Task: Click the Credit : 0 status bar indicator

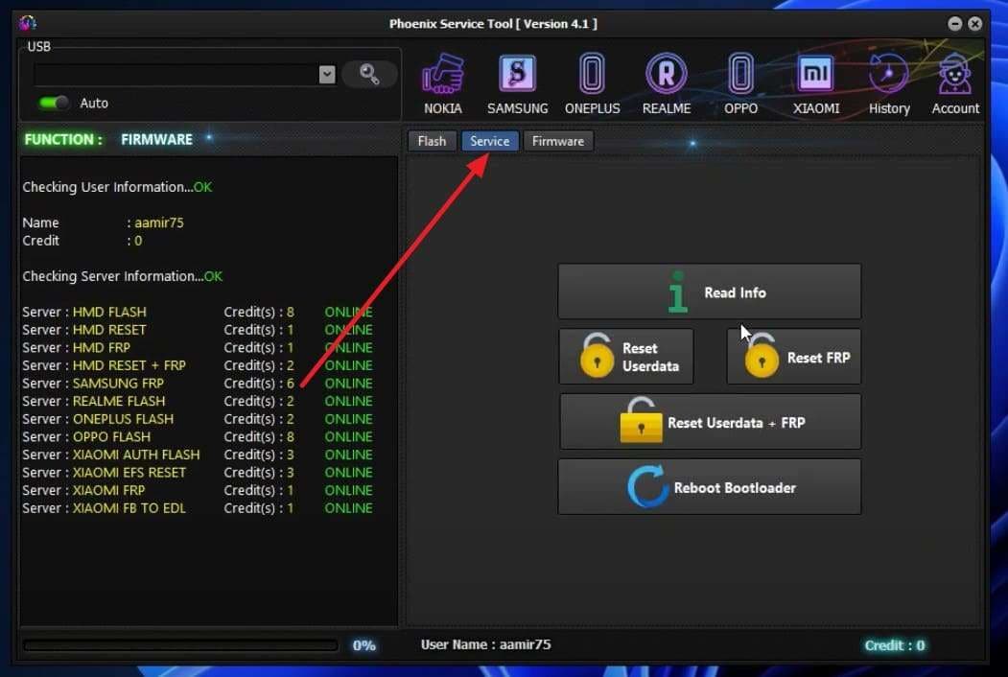Action: (x=894, y=644)
